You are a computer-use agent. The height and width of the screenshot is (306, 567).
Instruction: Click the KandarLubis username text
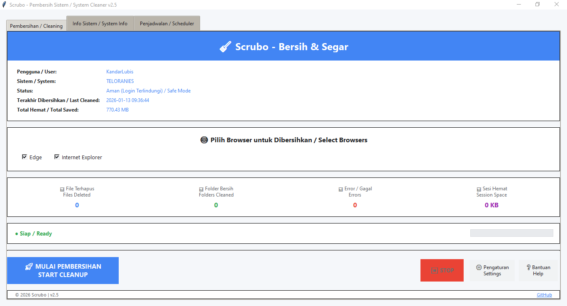120,71
